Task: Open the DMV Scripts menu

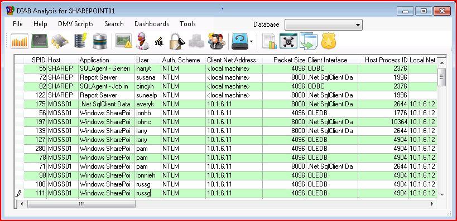Action: point(76,24)
